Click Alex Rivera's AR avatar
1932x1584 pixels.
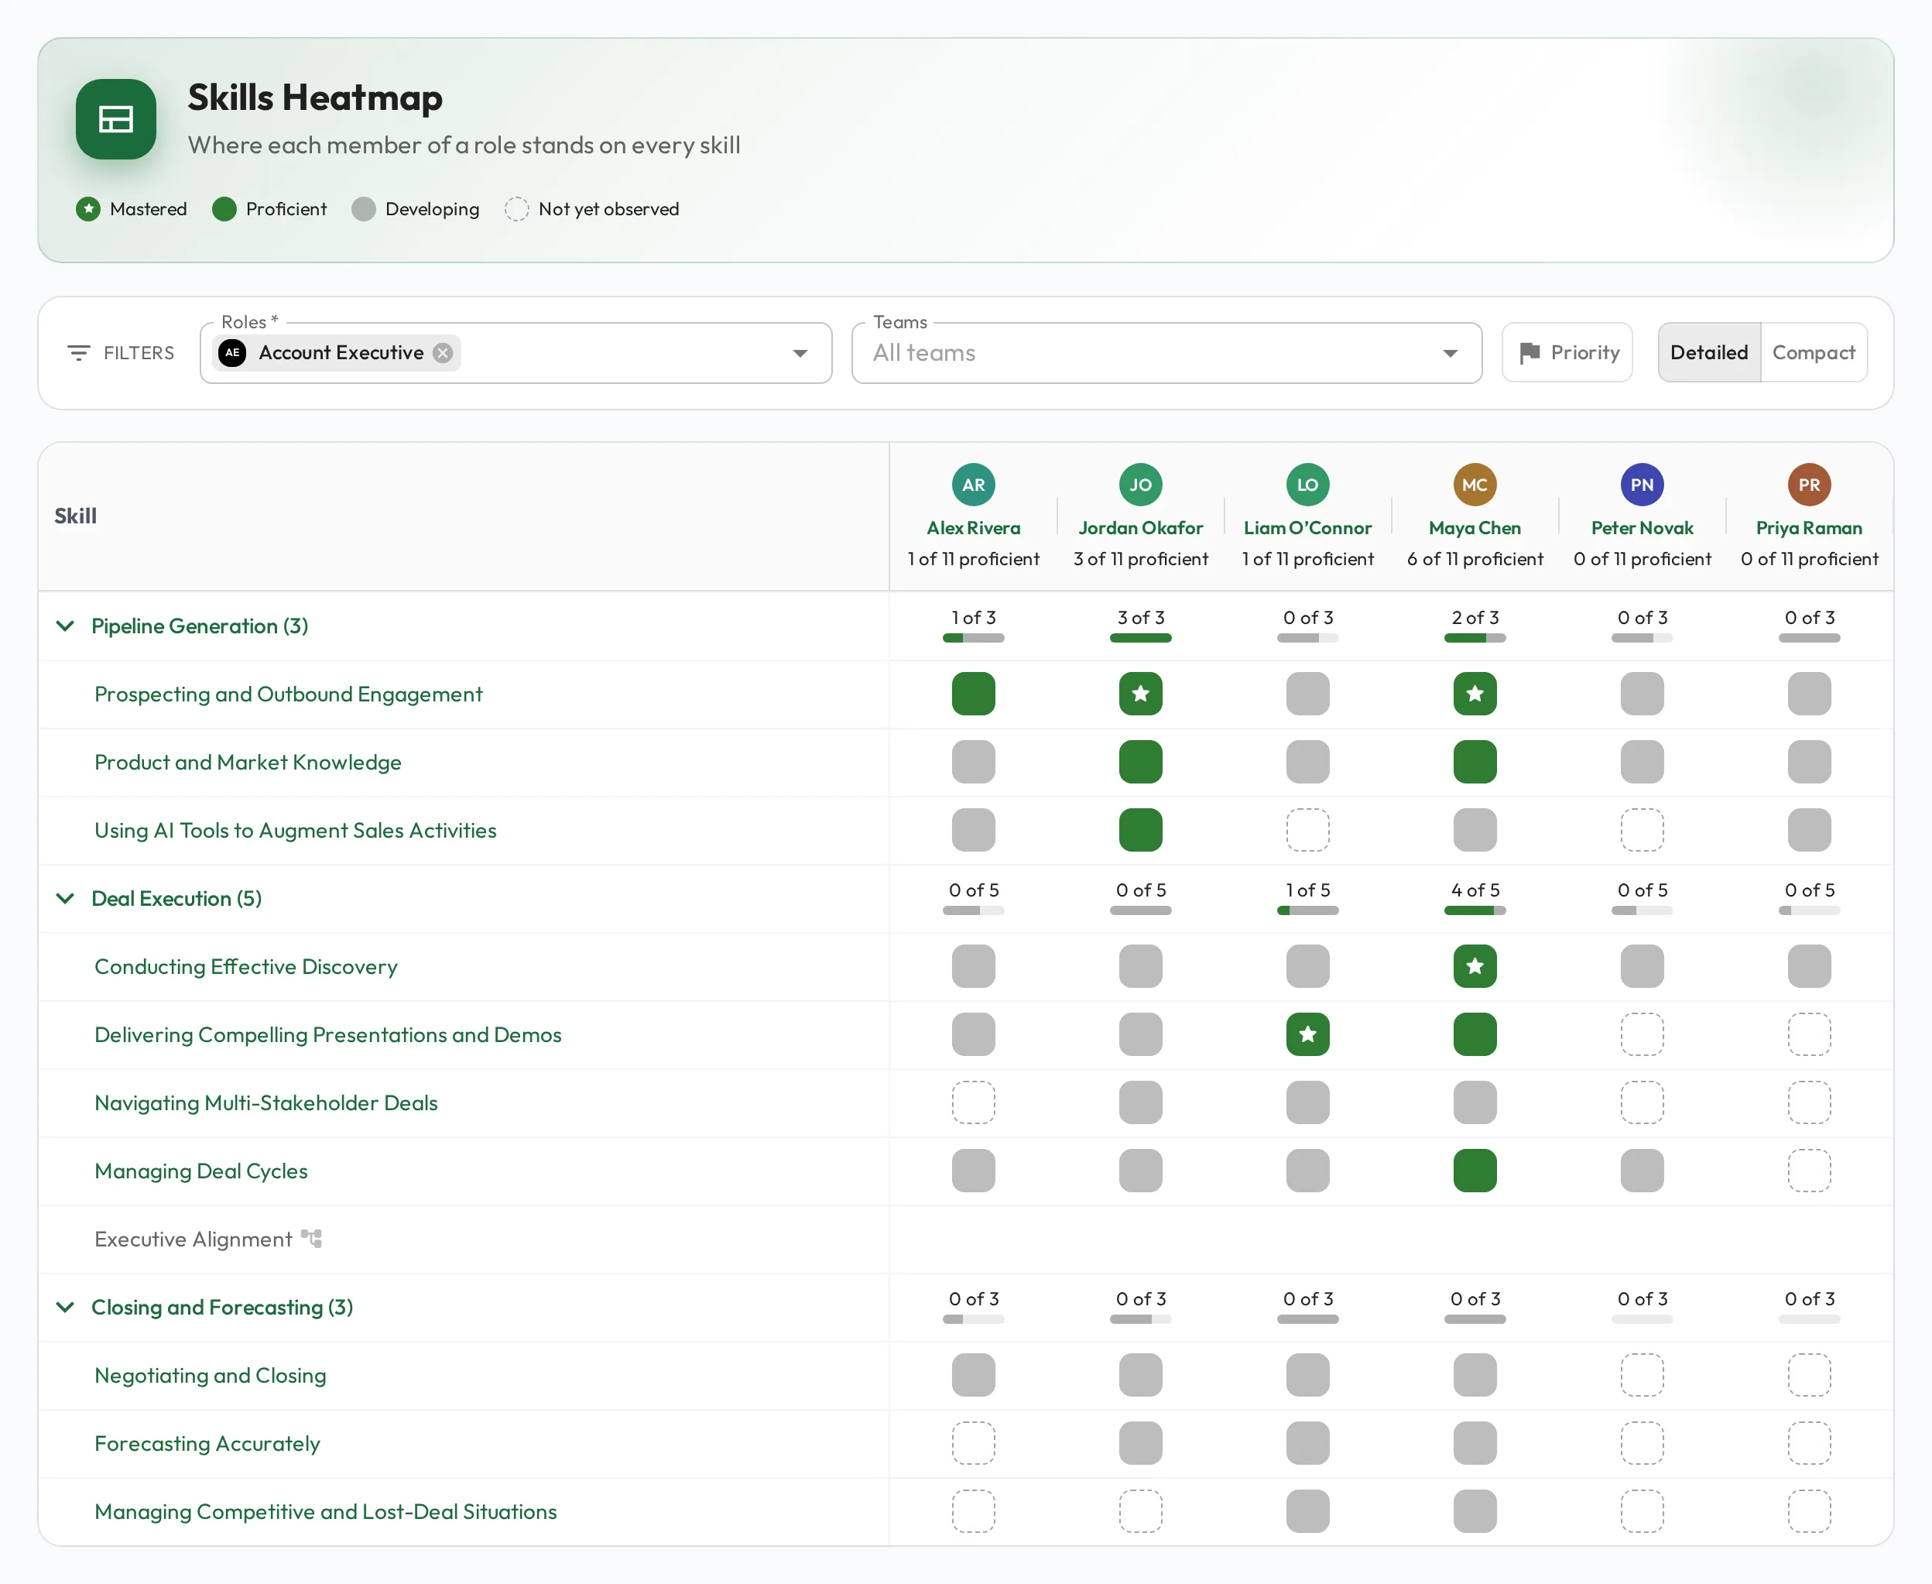973,485
